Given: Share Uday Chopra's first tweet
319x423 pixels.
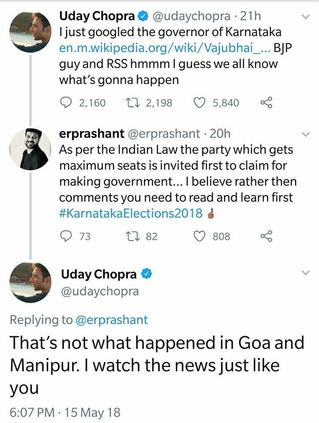Looking at the screenshot, I should point(267,103).
